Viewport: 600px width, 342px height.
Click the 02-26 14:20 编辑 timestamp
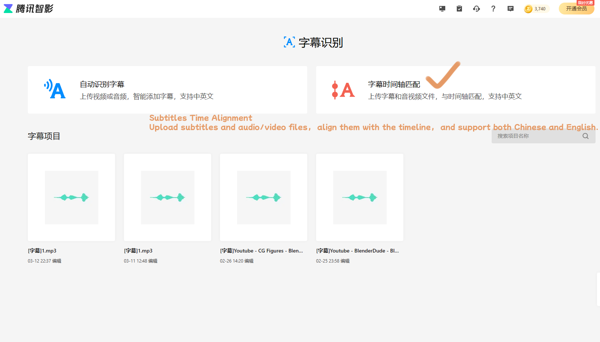(237, 261)
